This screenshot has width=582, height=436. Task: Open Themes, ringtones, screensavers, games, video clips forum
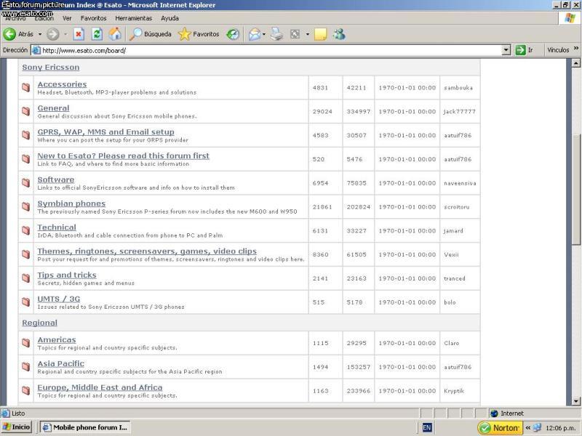[x=147, y=251]
